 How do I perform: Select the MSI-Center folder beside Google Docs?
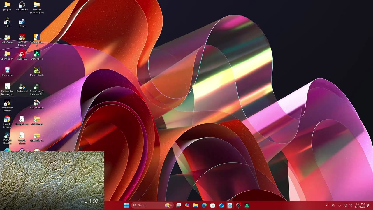(37, 121)
